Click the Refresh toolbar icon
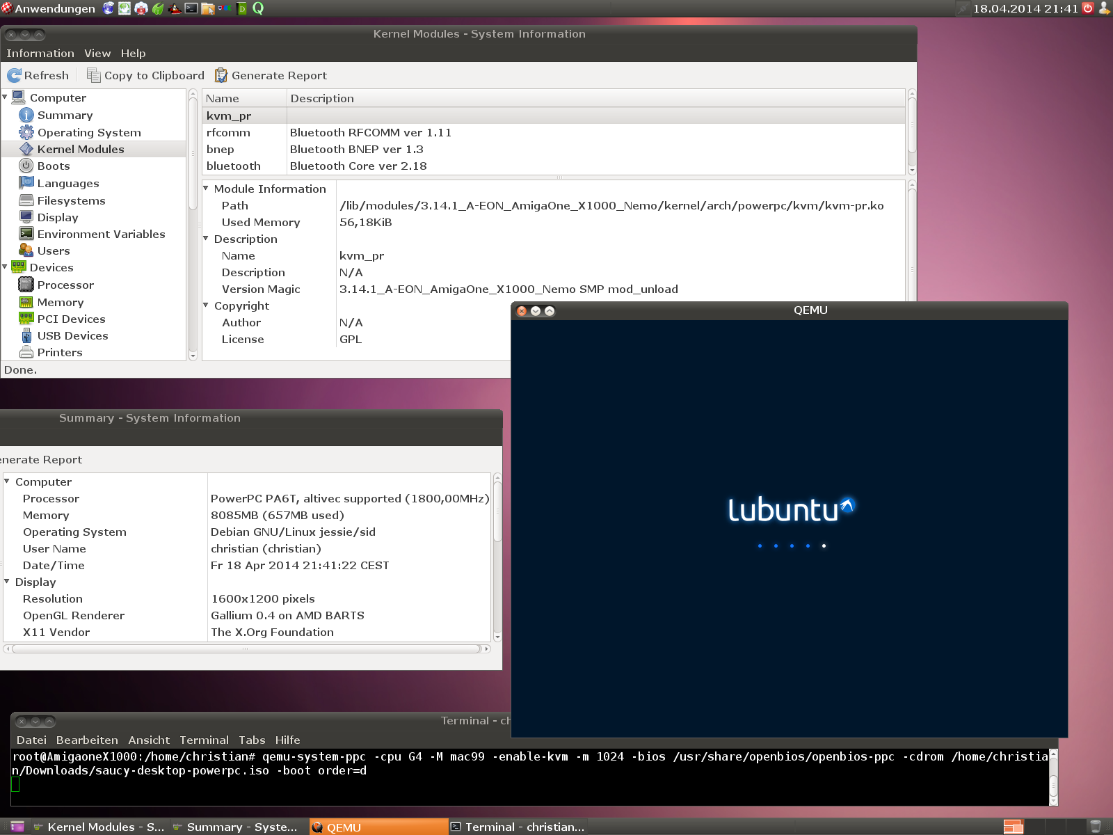1113x835 pixels. [15, 75]
